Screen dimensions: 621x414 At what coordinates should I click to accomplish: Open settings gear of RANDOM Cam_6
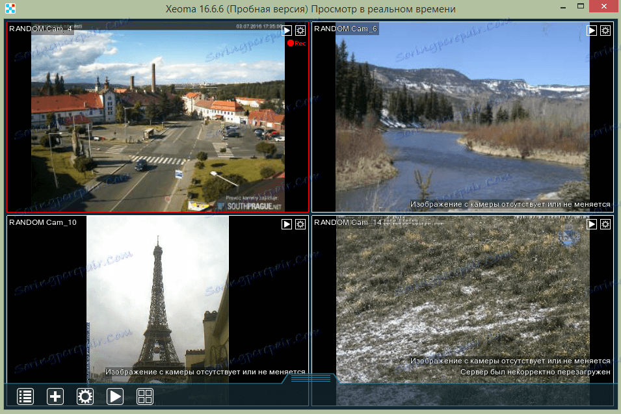[605, 31]
